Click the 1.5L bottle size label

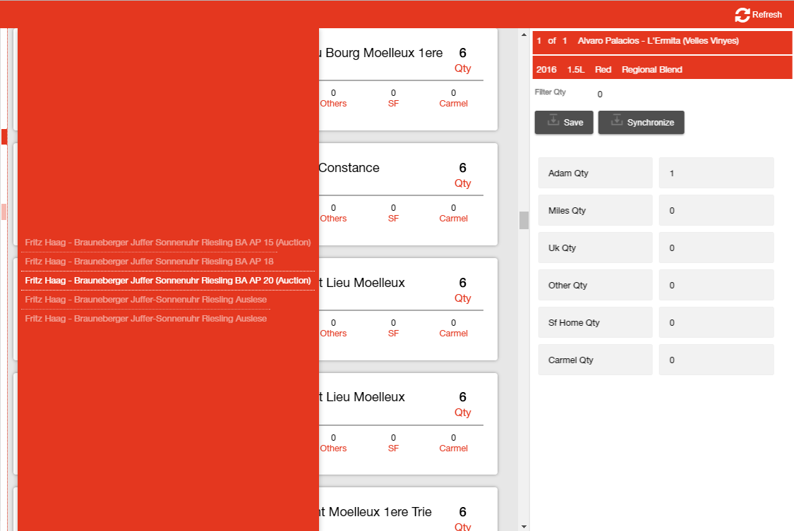[576, 70]
